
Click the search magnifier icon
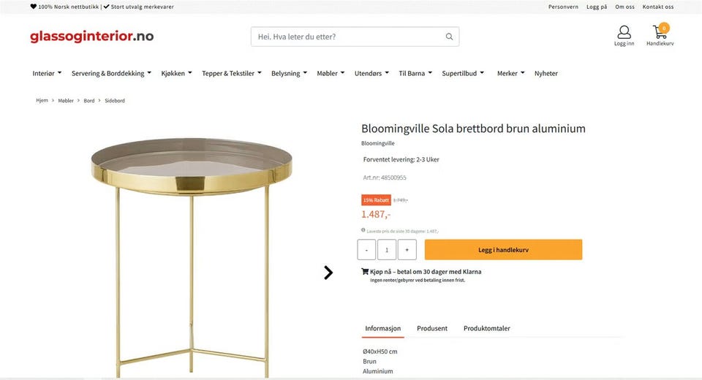point(449,37)
